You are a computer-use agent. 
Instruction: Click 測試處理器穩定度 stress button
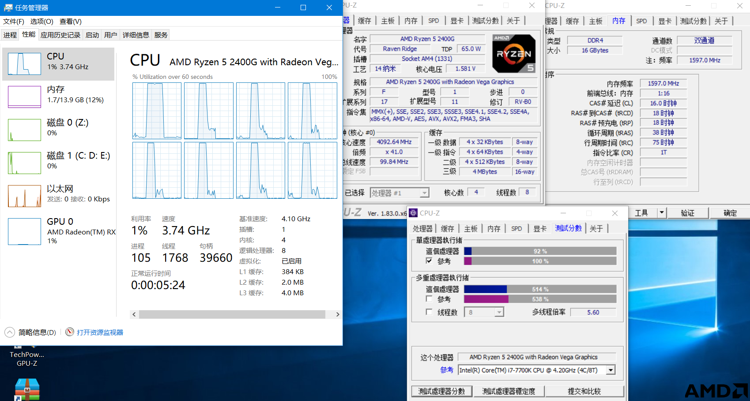click(509, 391)
